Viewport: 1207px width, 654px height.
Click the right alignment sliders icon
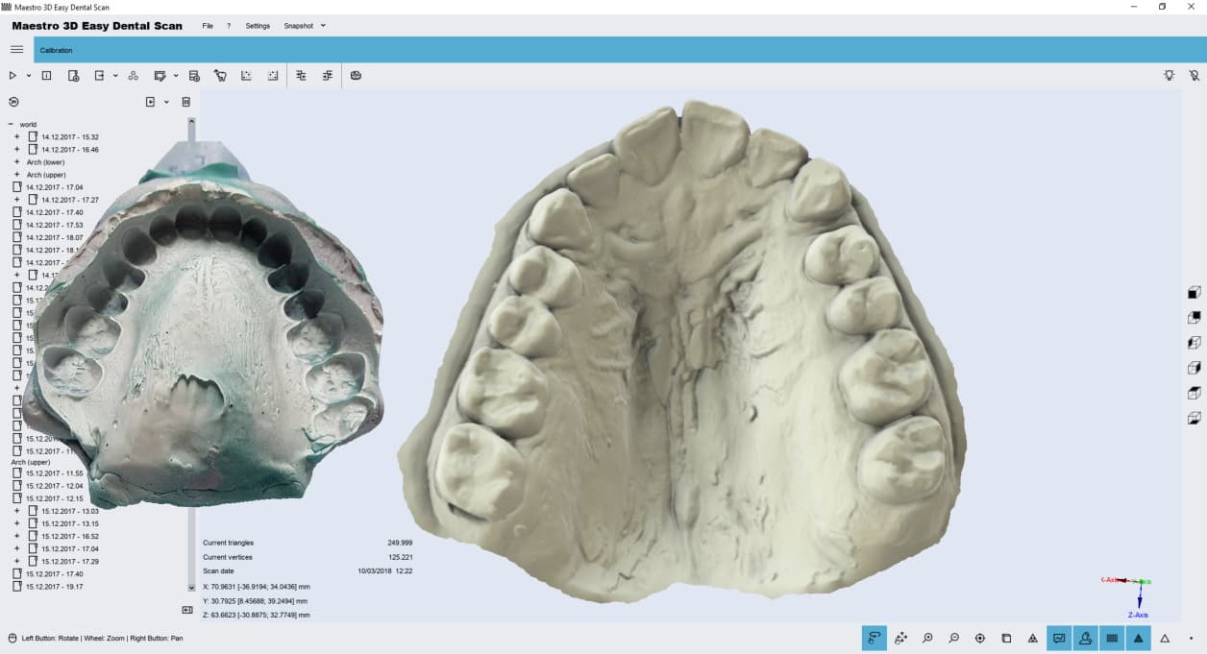click(328, 75)
